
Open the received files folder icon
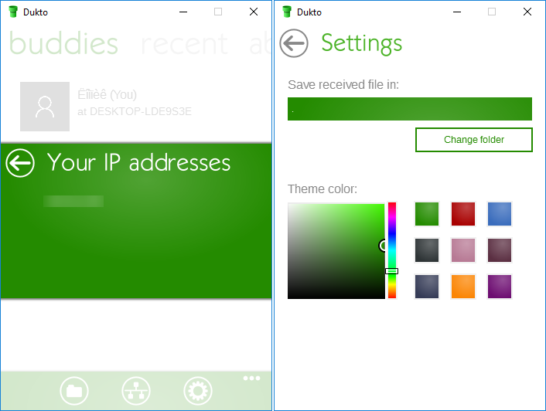pyautogui.click(x=74, y=392)
